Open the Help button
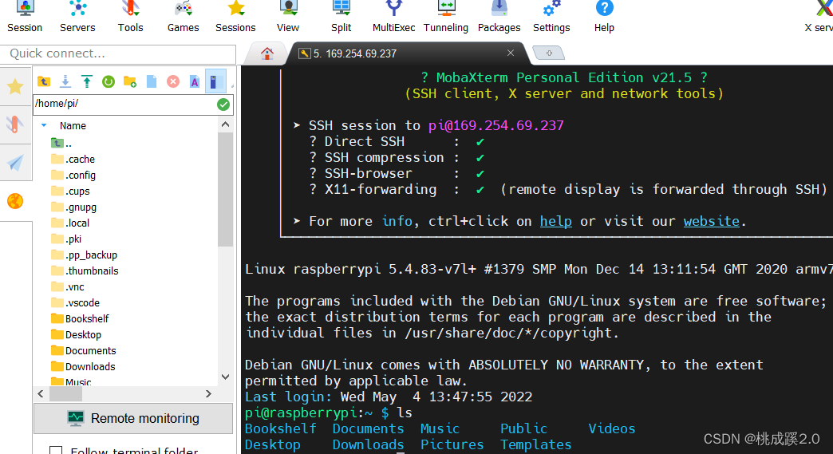This screenshot has width=833, height=454. tap(604, 18)
